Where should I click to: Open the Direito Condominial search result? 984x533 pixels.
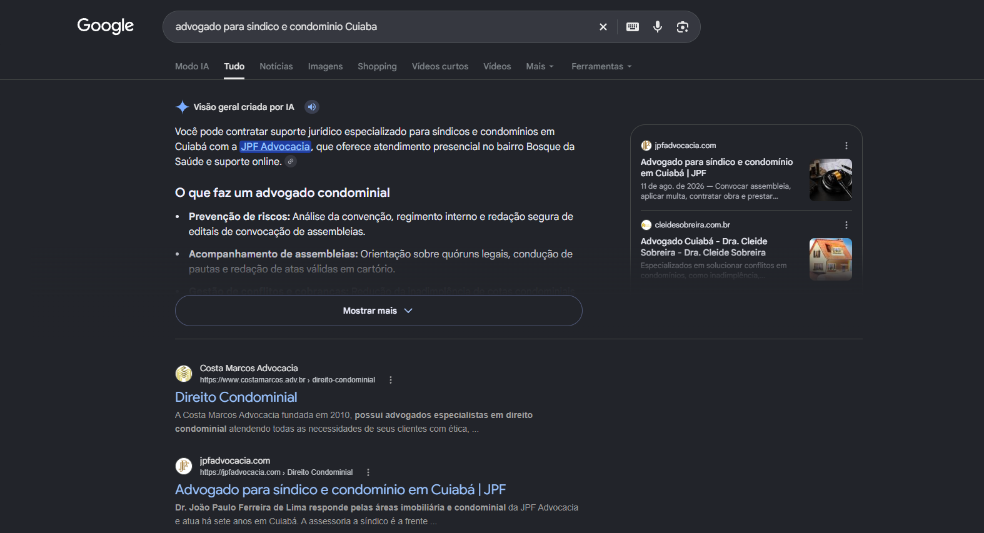[236, 397]
